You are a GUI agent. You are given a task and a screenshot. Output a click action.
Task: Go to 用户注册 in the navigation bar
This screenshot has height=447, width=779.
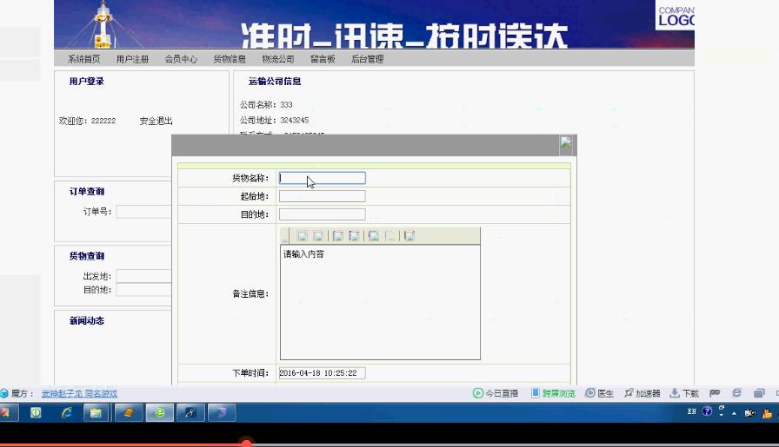click(132, 59)
